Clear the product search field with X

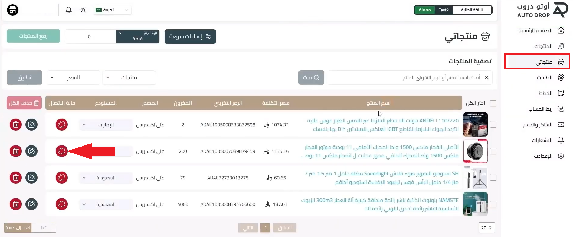pos(487,77)
